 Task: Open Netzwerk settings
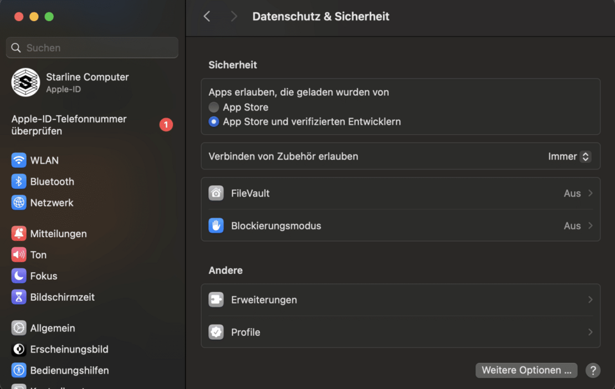[x=53, y=203]
